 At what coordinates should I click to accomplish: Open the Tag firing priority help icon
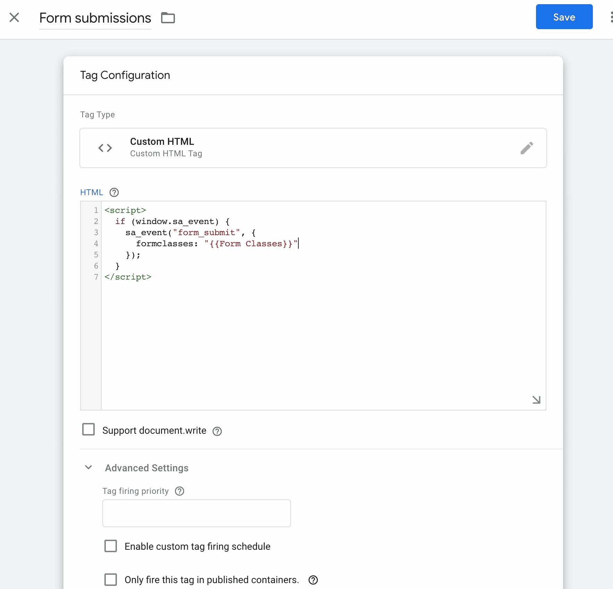coord(180,491)
